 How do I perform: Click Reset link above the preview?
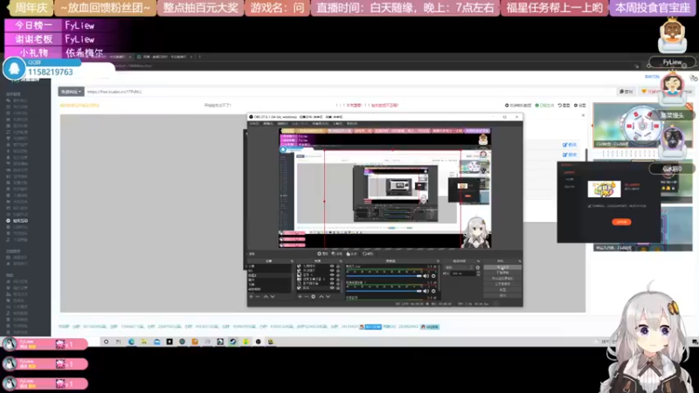(x=564, y=106)
